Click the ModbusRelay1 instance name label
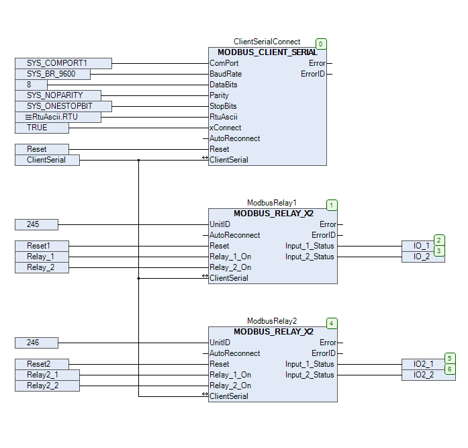The width and height of the screenshot is (468, 448). point(271,202)
